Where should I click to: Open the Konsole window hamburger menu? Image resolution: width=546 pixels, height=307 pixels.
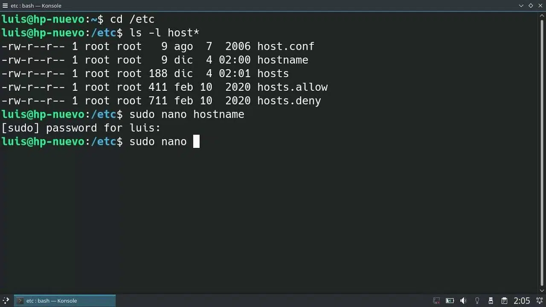5,6
